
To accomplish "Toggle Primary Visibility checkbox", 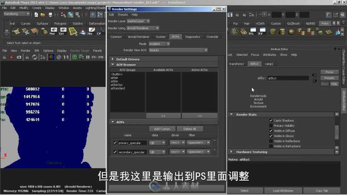I will (271, 125).
